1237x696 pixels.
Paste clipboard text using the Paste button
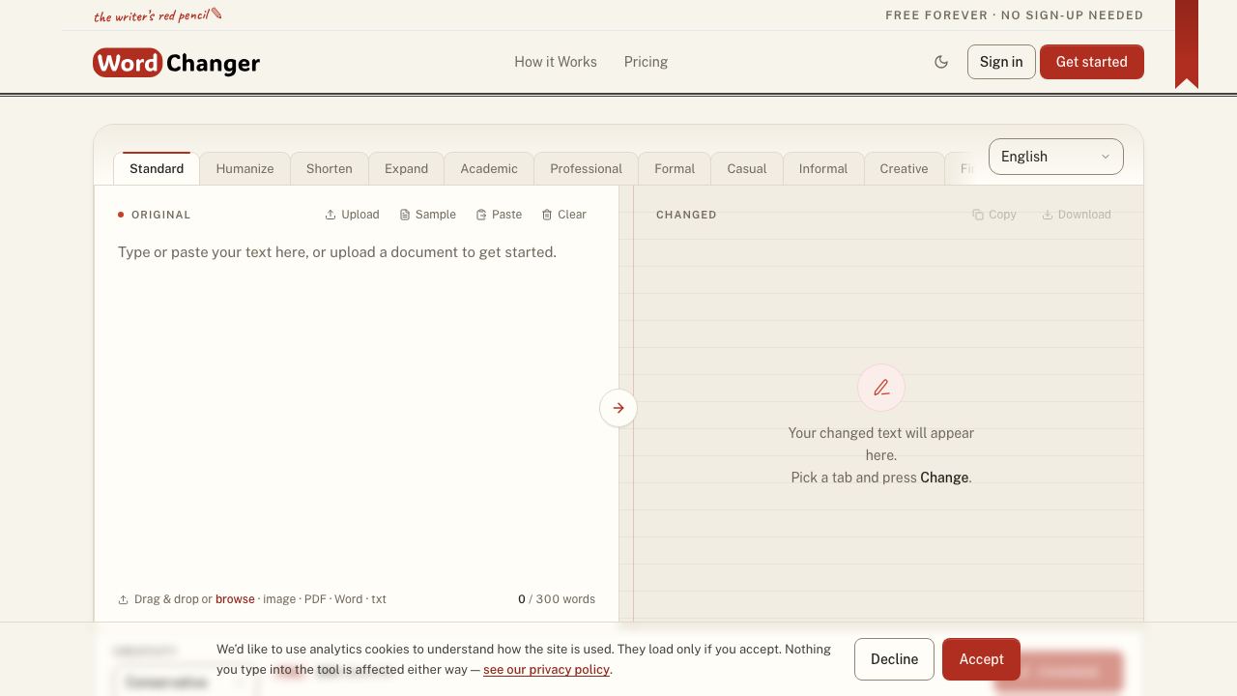tap(499, 215)
